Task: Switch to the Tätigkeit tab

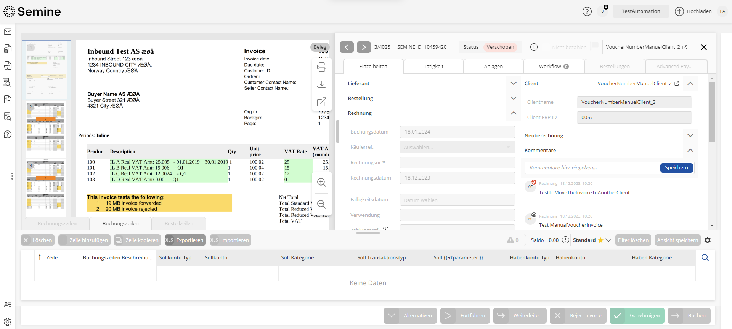Action: (433, 67)
